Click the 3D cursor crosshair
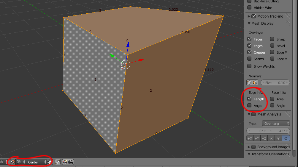Screen dimensions: 298x167 click(x=124, y=66)
